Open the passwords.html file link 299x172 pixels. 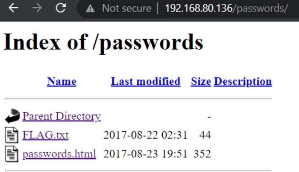click(x=59, y=154)
